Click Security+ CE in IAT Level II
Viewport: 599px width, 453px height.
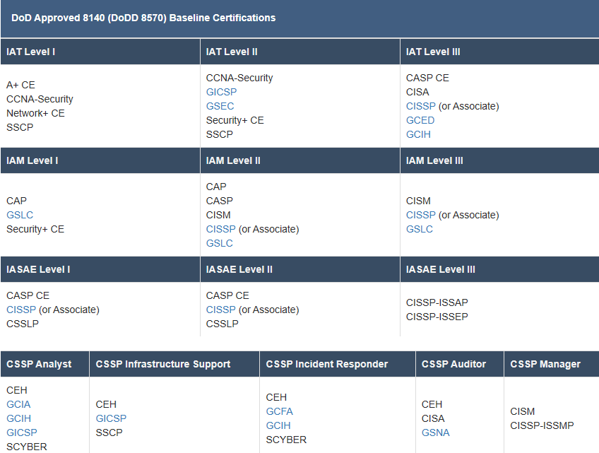click(x=235, y=120)
